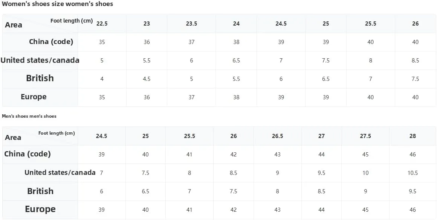The width and height of the screenshot is (437, 220).
Task: Click men's Europe size 43 cell
Action: 277,210
